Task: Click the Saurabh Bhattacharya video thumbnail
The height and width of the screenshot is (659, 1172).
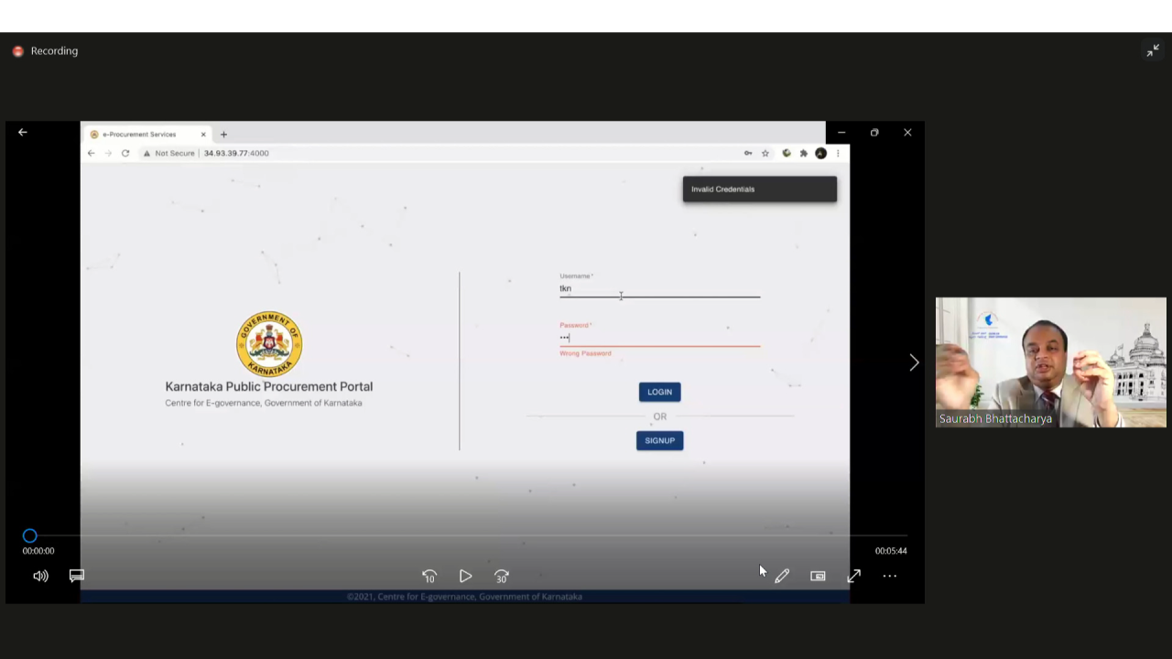Action: tap(1051, 362)
